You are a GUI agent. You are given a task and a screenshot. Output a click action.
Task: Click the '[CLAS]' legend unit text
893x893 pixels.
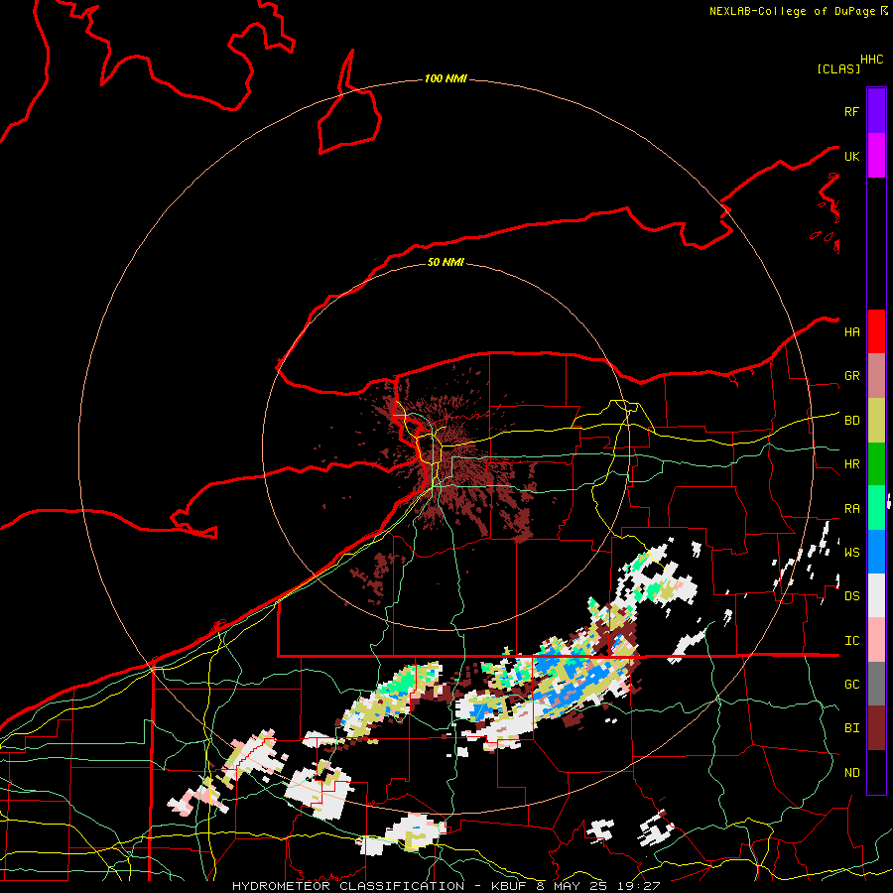pos(838,68)
